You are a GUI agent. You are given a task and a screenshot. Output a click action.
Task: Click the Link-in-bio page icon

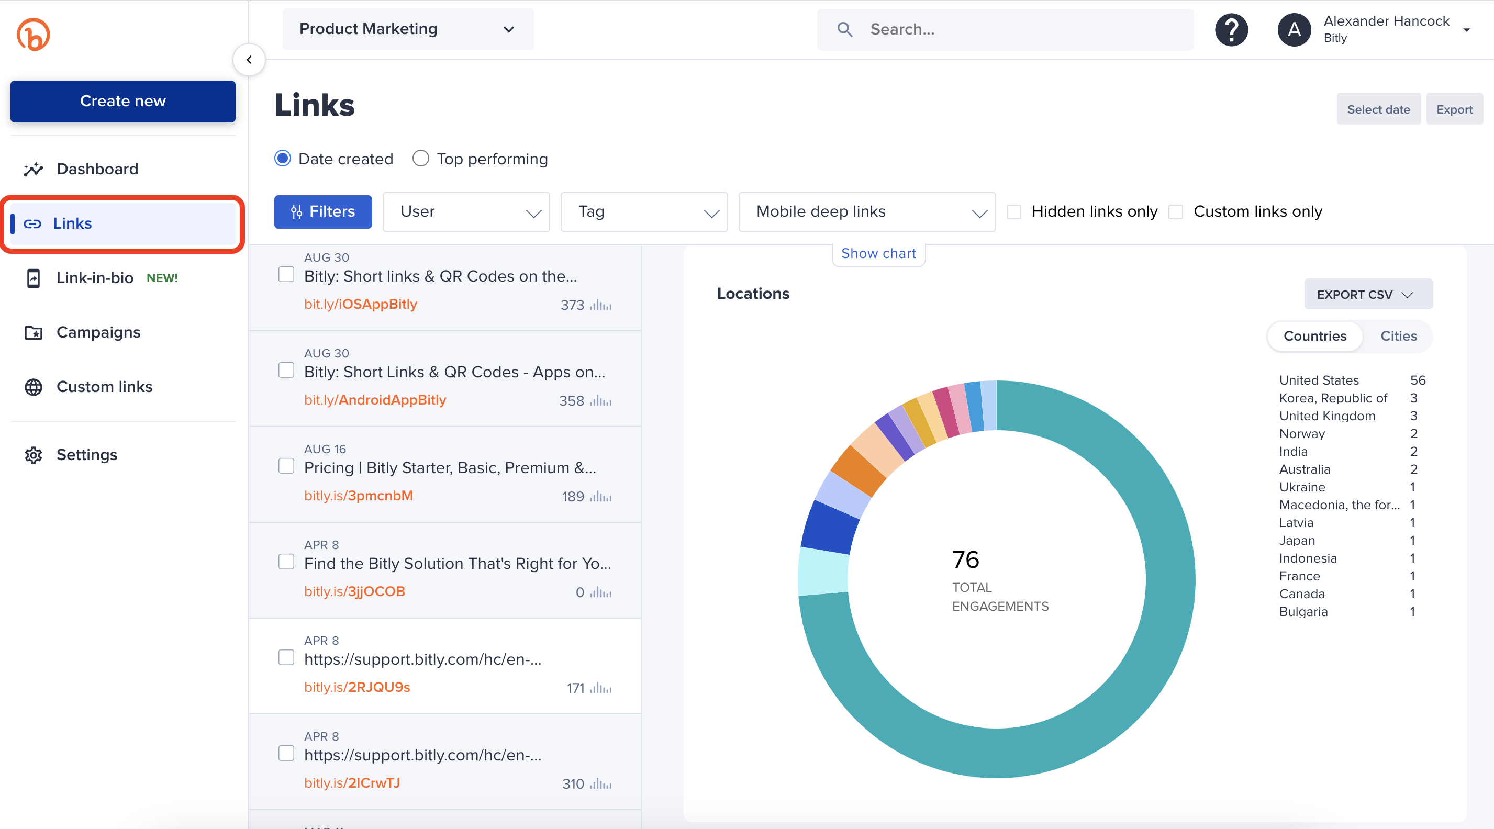click(34, 278)
